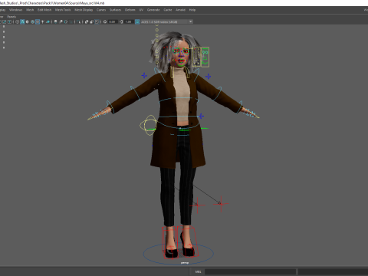368x276 pixels.
Task: Click the exposure value field 0.00
Action: click(x=113, y=21)
